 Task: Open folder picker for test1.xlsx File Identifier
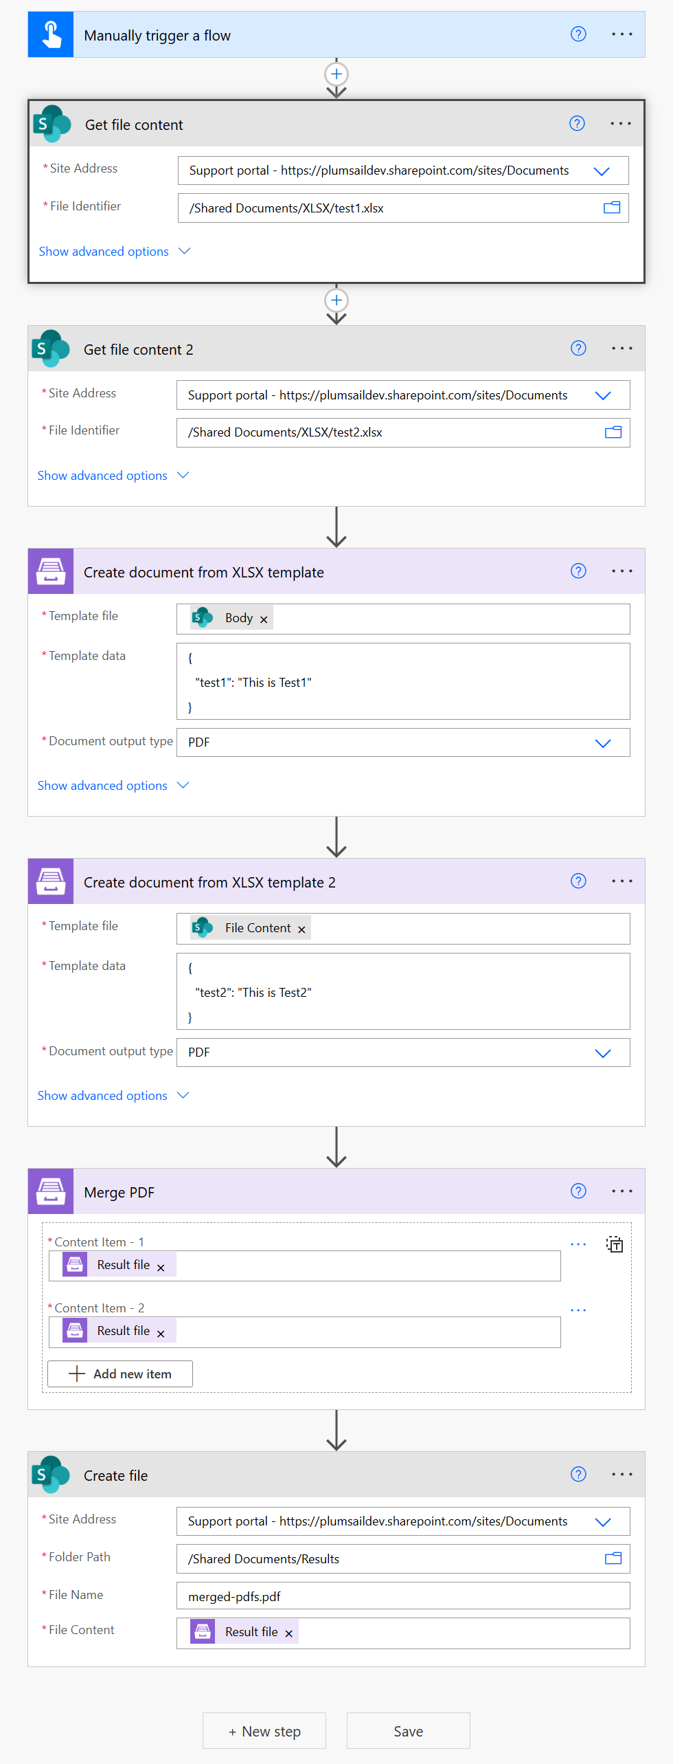(x=611, y=208)
